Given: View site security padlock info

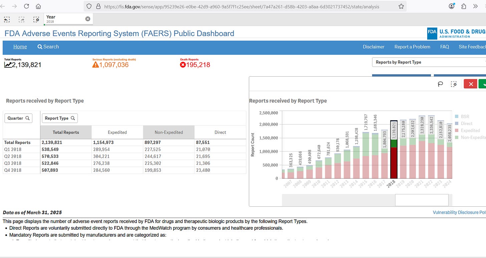Looking at the screenshot, I should 98,6.
